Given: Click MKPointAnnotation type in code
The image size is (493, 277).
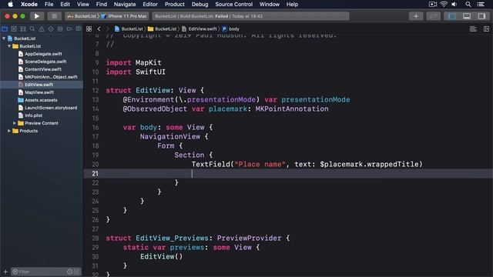Looking at the screenshot, I should (x=292, y=109).
